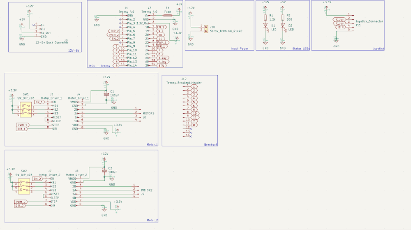
Task: Click the '12-5v Buck Converter' text
Action: tap(52, 42)
